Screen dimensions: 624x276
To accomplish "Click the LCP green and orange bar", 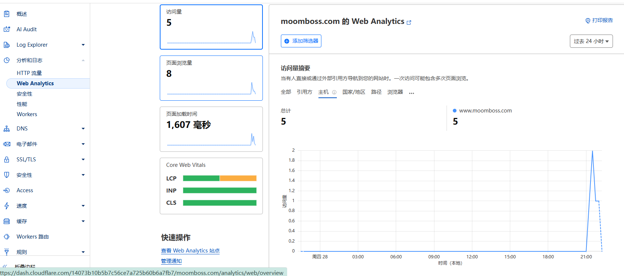I will pos(220,178).
